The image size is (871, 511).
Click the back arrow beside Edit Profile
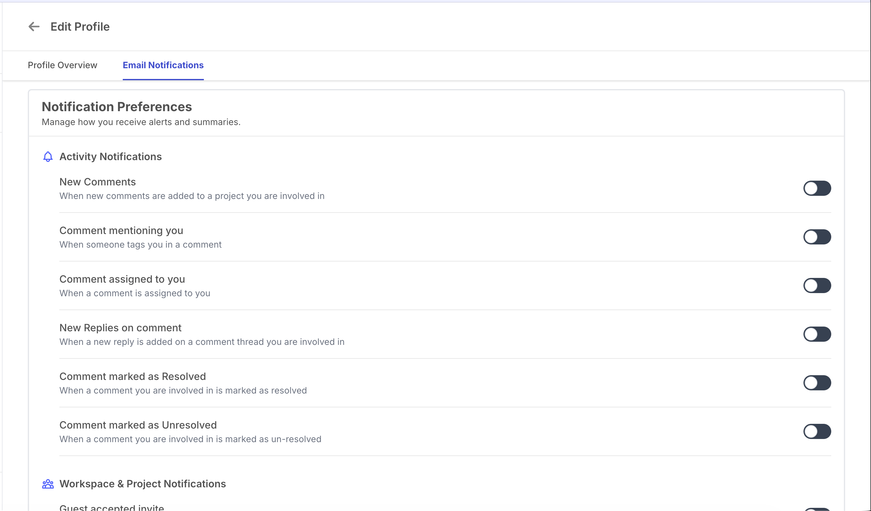tap(34, 27)
